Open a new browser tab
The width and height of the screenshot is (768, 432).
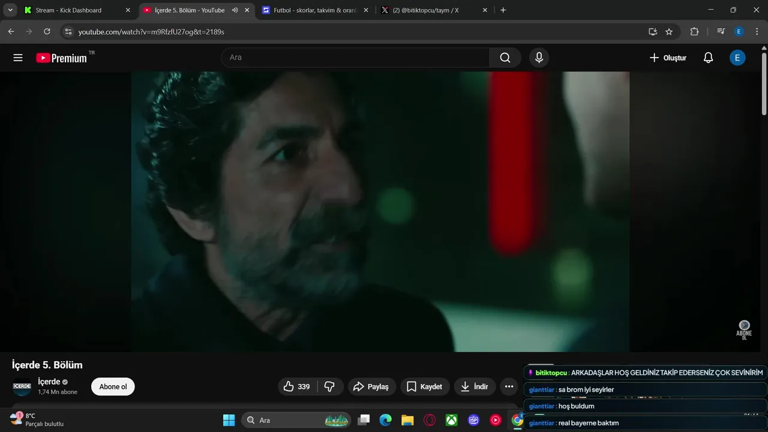click(503, 10)
